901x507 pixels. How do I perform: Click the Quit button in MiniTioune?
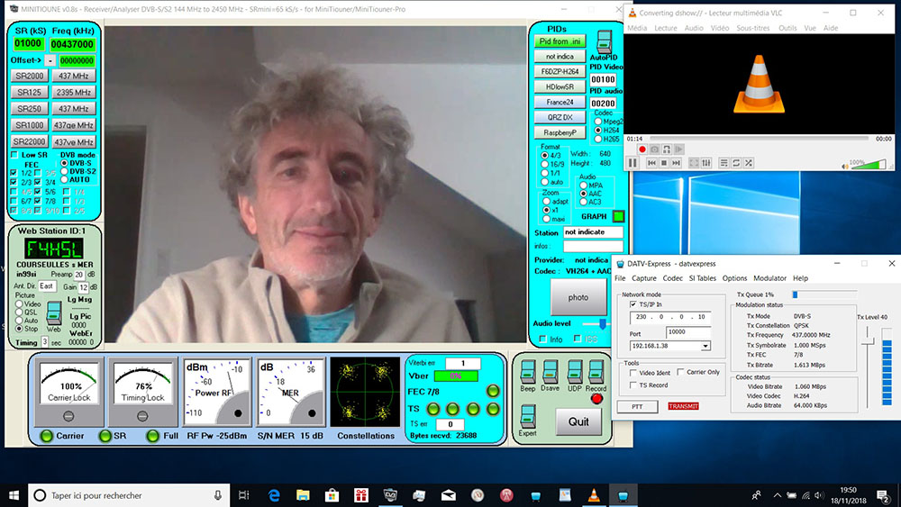(x=578, y=421)
